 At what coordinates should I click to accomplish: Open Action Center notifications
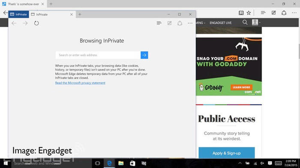270,163
